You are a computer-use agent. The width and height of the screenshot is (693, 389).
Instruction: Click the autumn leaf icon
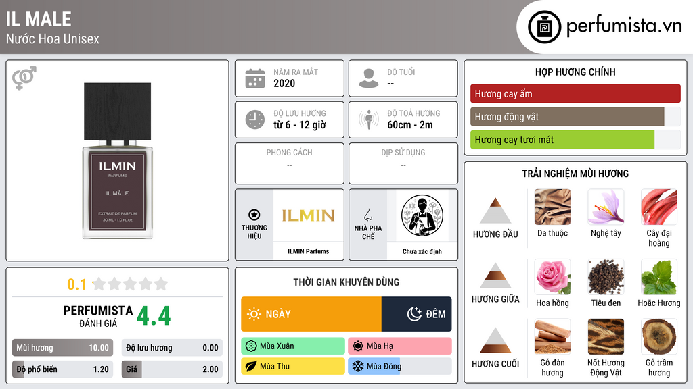point(251,366)
